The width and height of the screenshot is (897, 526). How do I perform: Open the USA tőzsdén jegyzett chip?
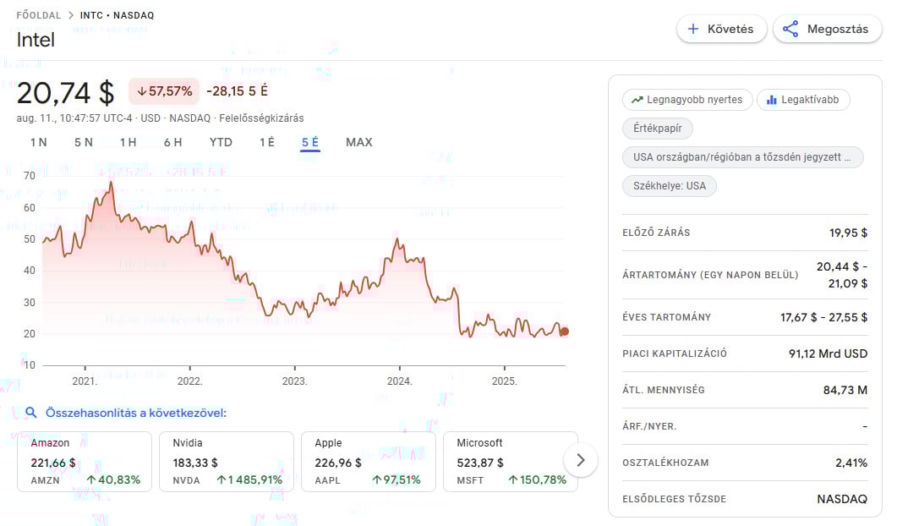(742, 156)
